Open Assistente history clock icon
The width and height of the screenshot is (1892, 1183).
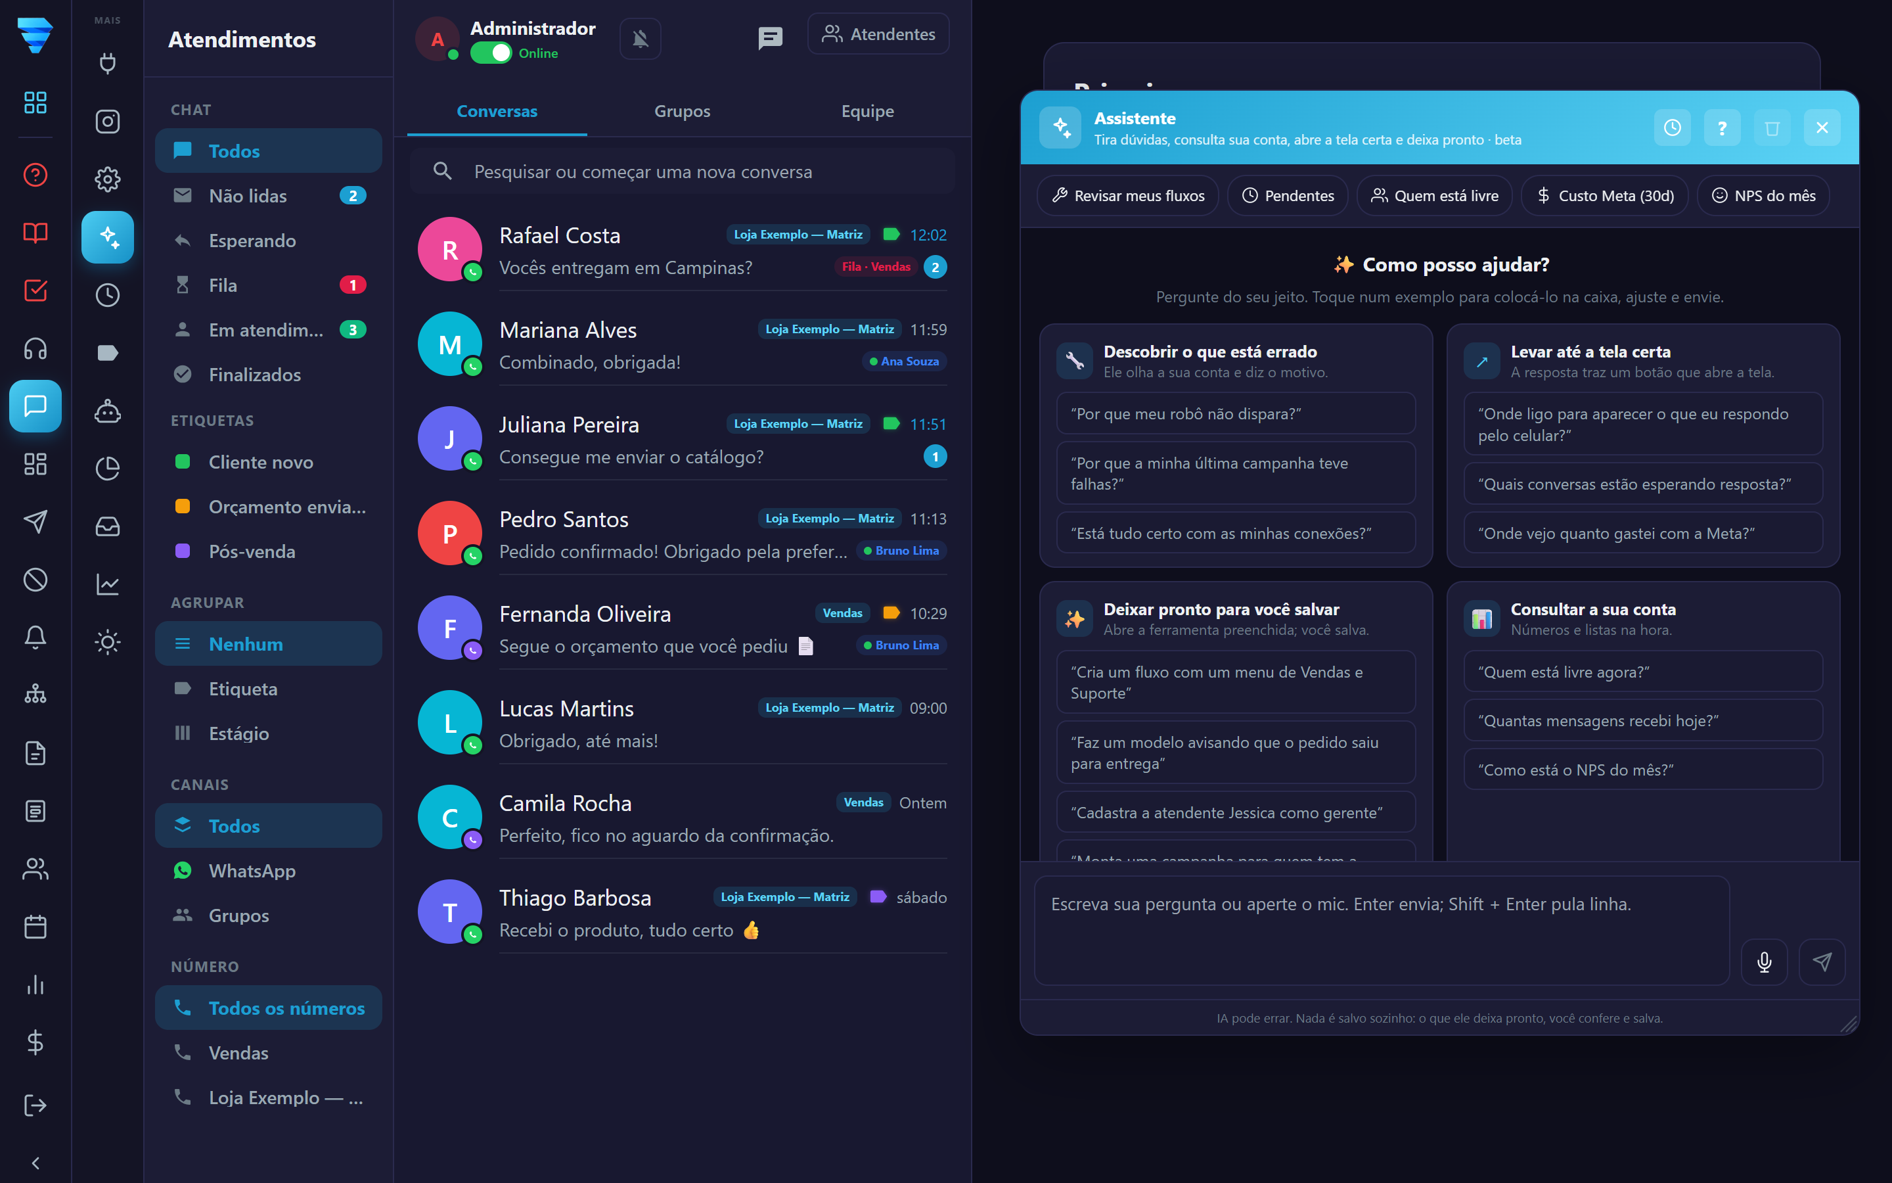pos(1671,128)
